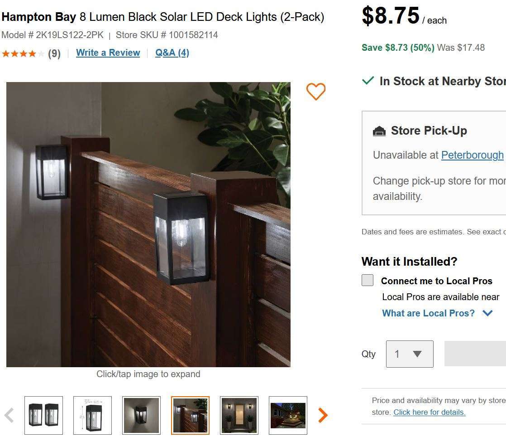Click the Peterborough store link
This screenshot has height=437, width=506.
pyautogui.click(x=472, y=155)
